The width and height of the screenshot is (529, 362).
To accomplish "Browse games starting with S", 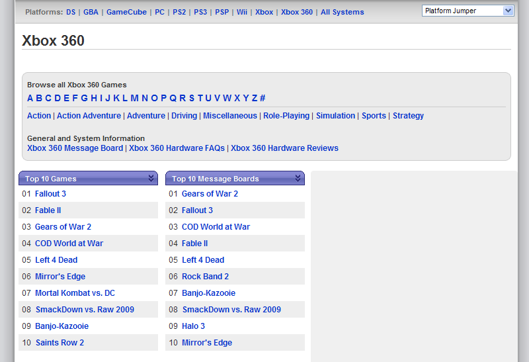I will pos(192,98).
